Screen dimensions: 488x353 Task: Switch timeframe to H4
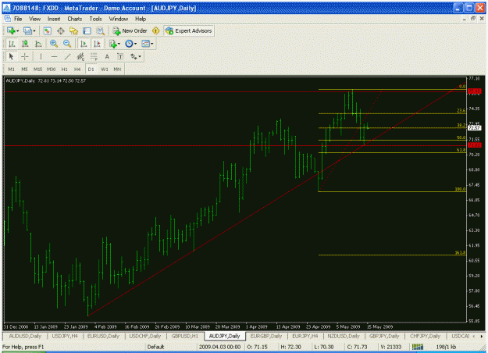[77, 69]
